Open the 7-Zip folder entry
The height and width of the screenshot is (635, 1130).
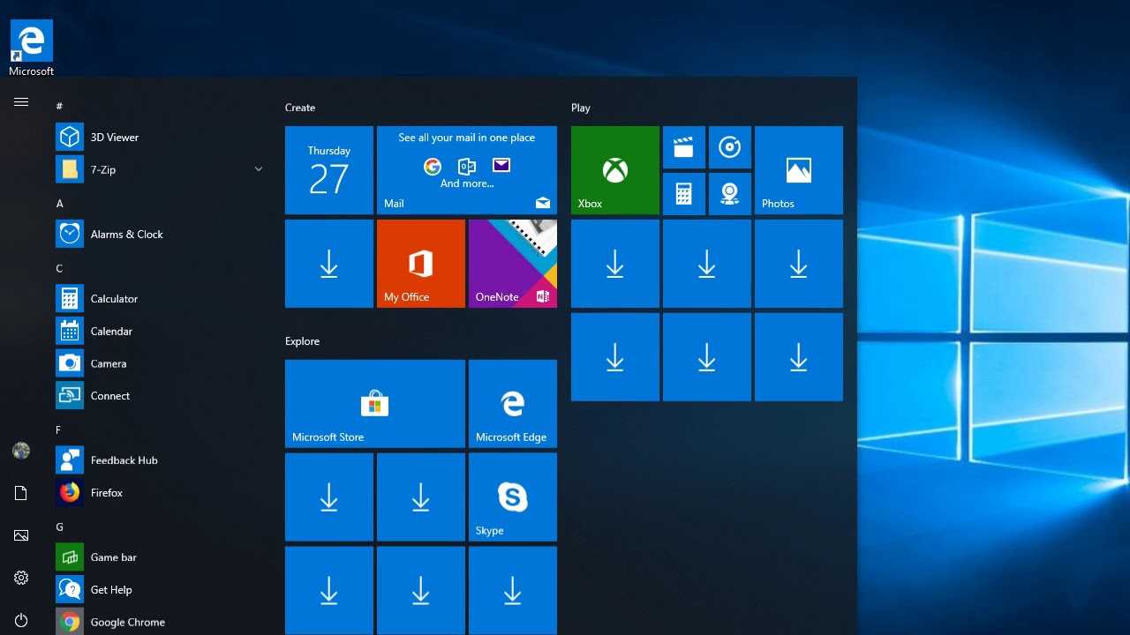[163, 169]
